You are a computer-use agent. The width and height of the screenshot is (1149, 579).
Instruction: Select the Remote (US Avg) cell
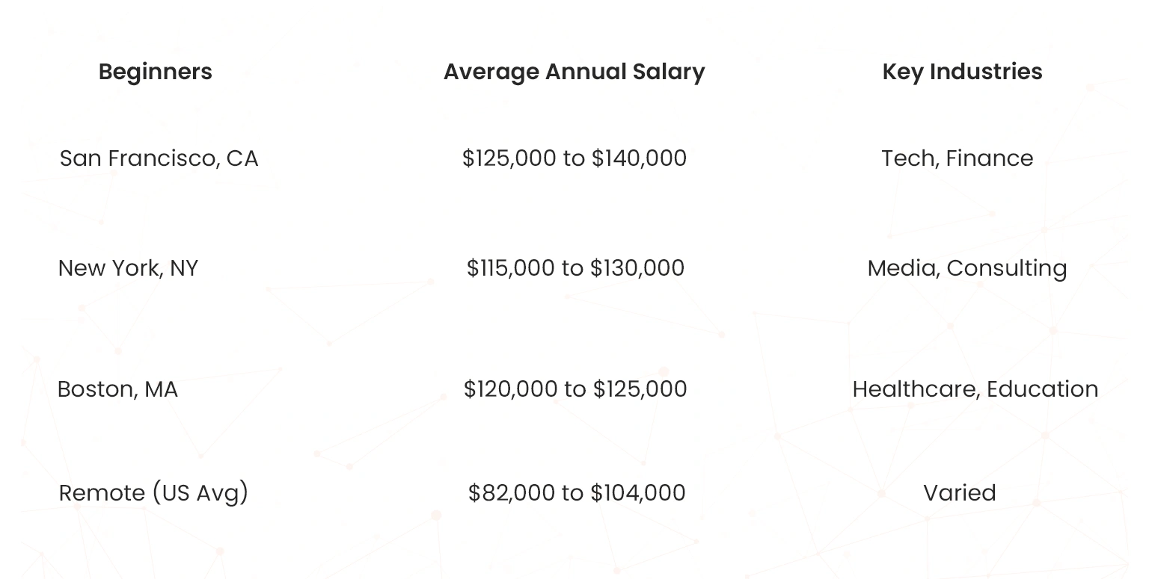click(x=153, y=493)
